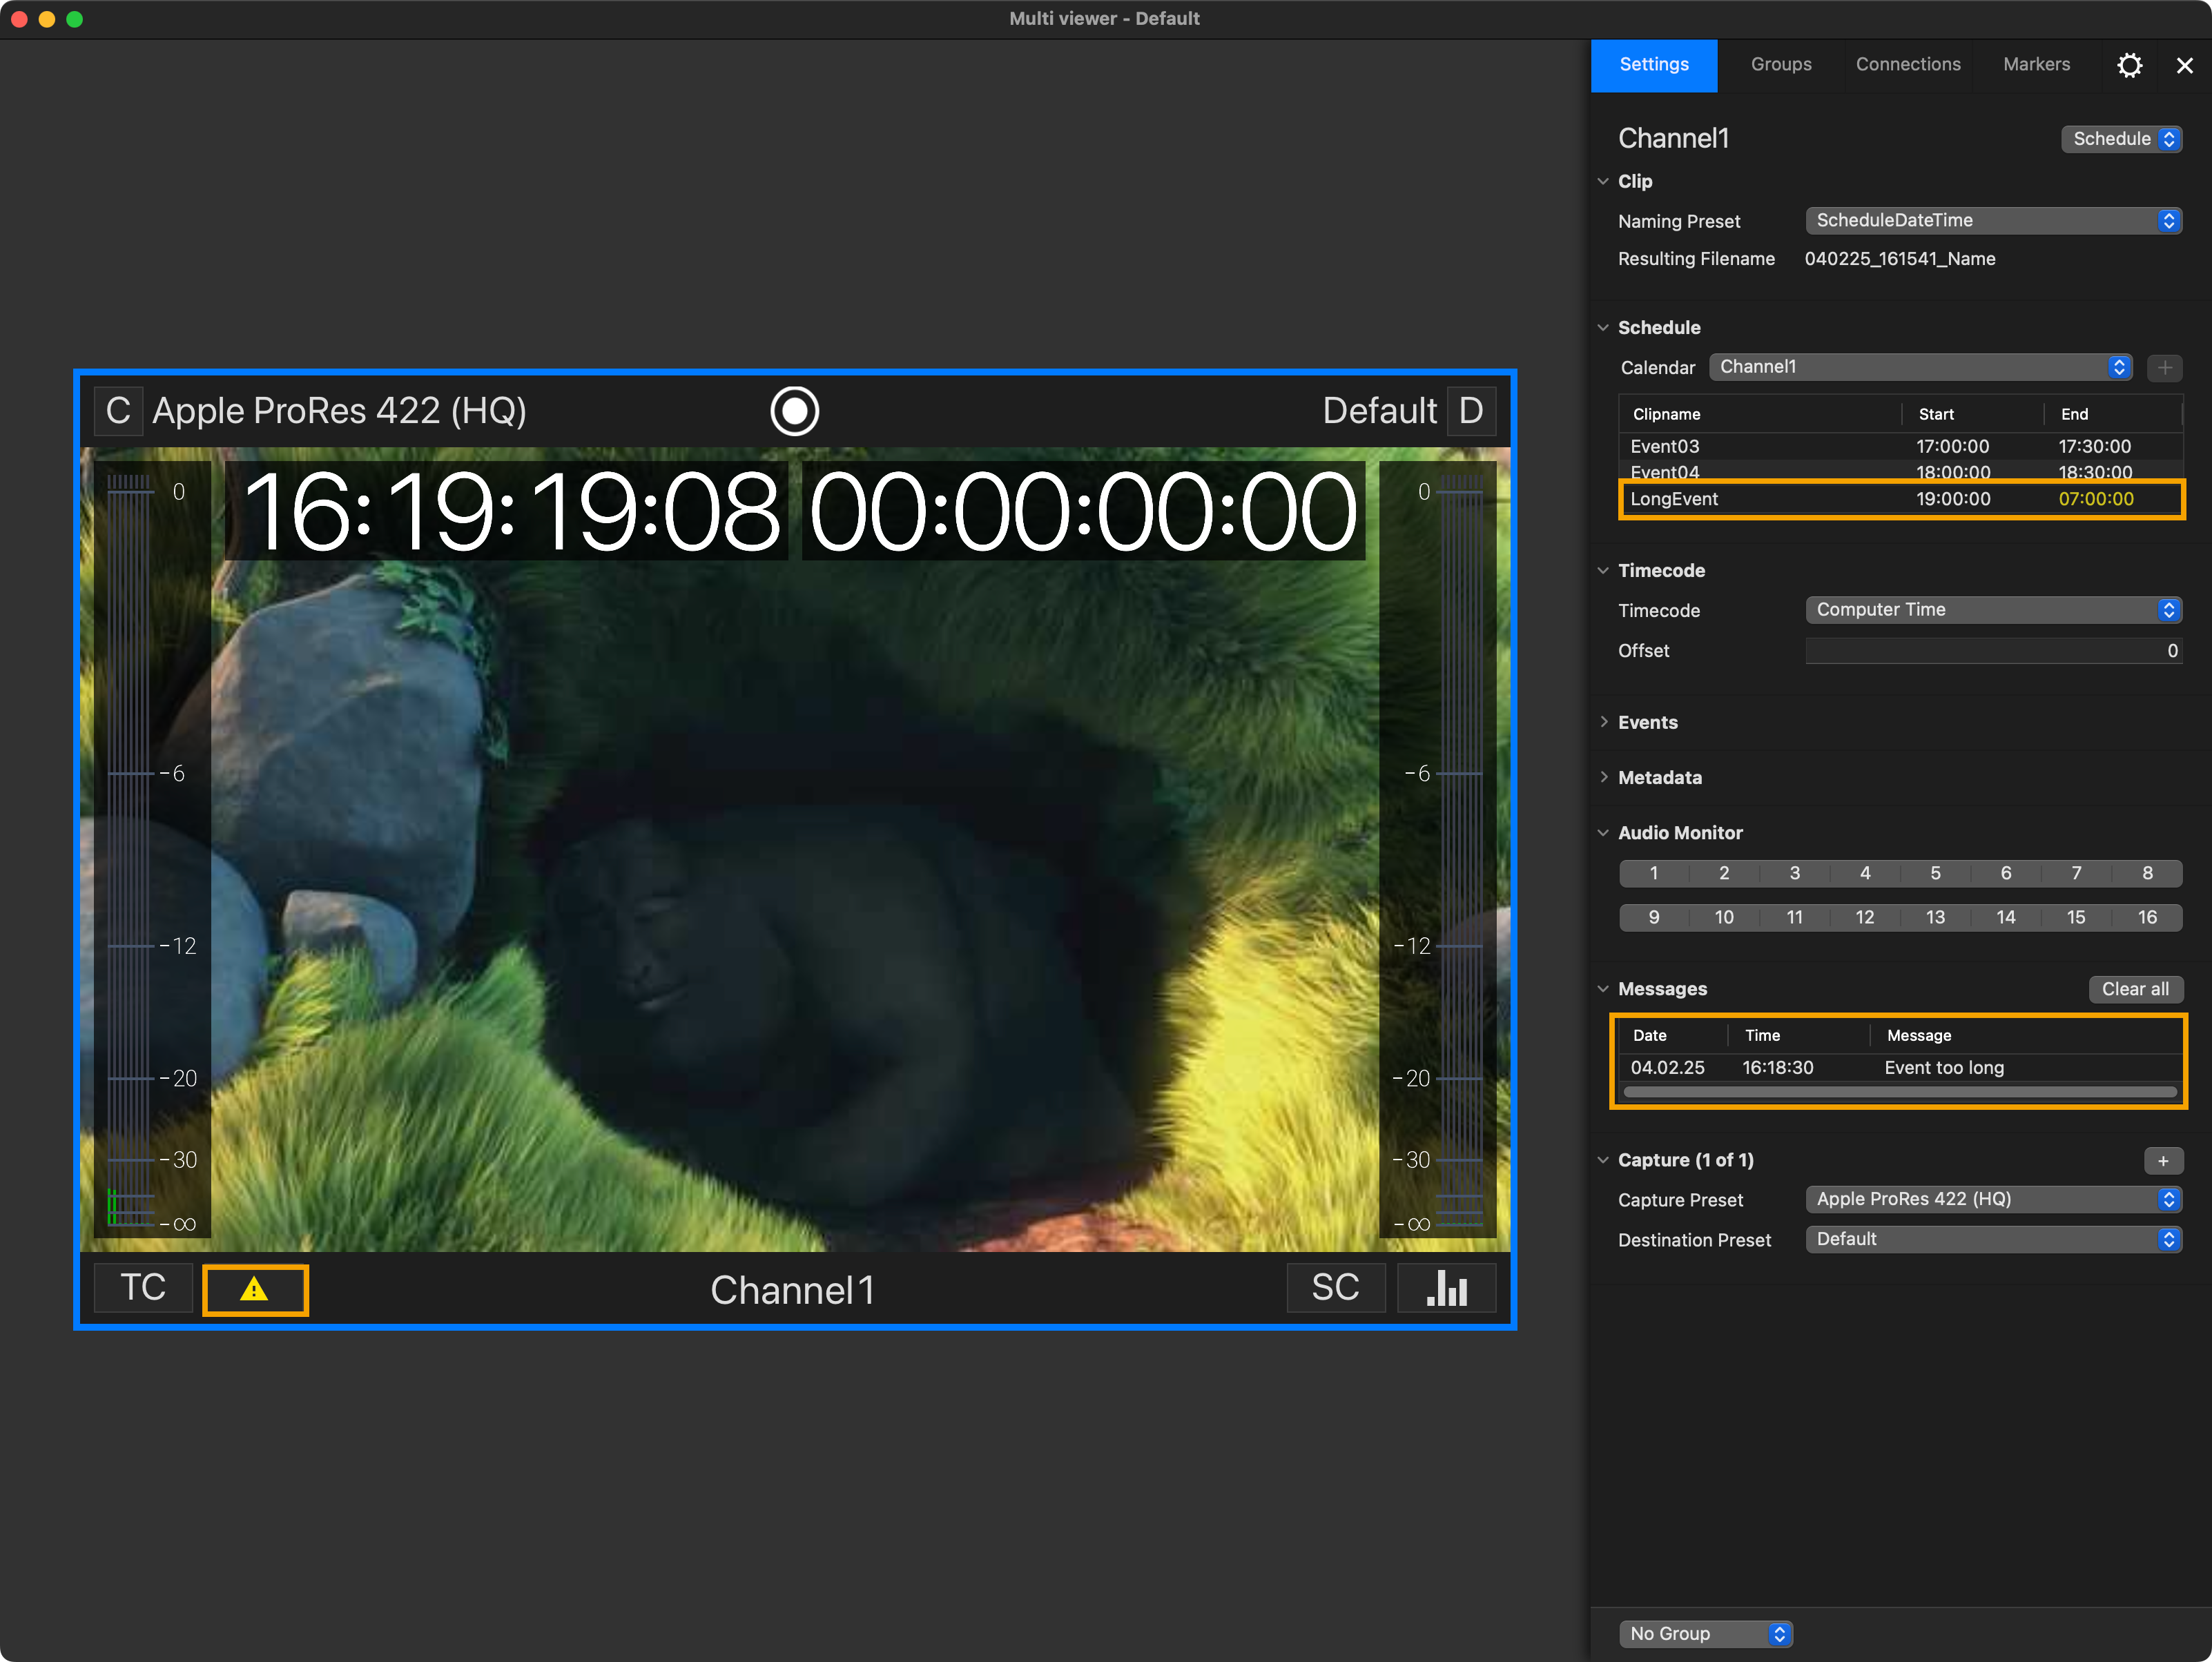
Task: Enable audio monitor channel 16
Action: pos(2147,917)
